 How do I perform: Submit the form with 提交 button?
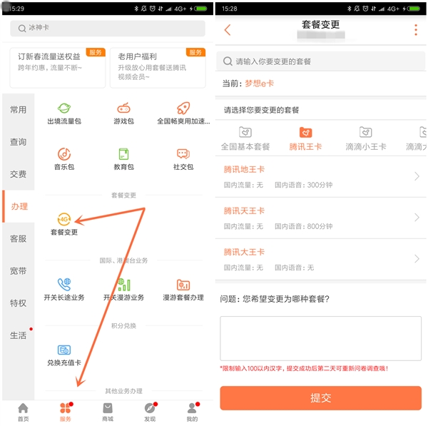coord(321,398)
